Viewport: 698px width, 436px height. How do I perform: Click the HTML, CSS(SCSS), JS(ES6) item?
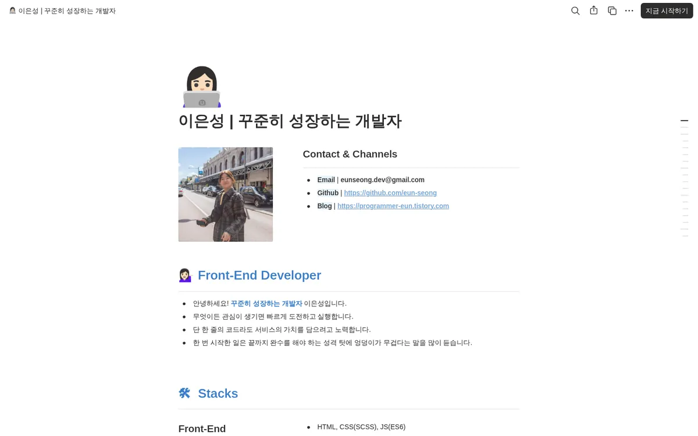[361, 427]
